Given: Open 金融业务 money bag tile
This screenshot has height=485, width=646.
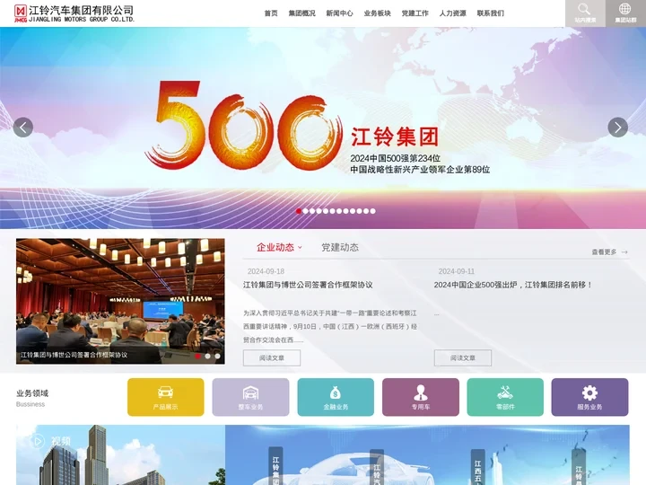Looking at the screenshot, I should pyautogui.click(x=336, y=397).
